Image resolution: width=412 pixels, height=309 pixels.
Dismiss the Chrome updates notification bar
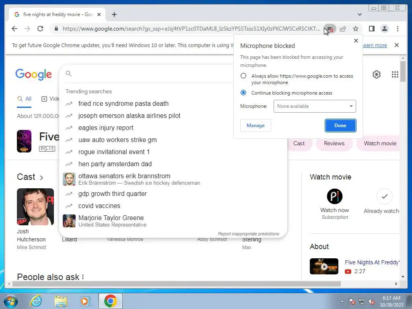click(397, 45)
